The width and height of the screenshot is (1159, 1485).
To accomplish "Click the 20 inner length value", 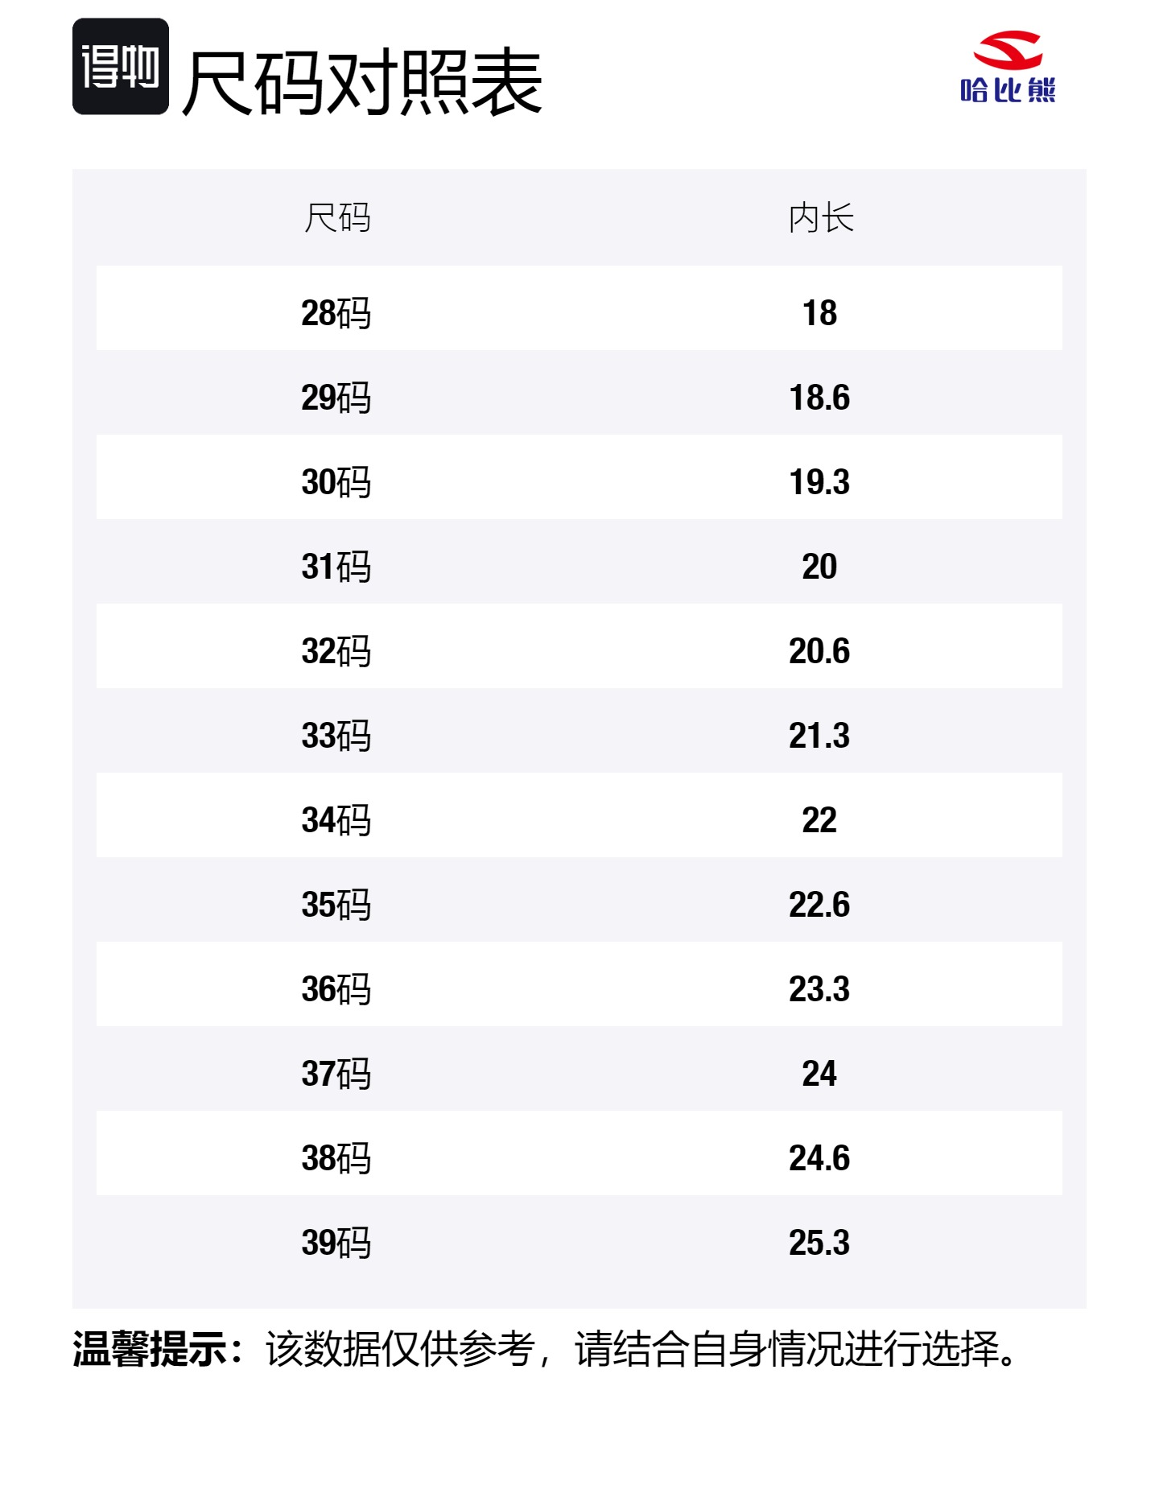I will [819, 567].
